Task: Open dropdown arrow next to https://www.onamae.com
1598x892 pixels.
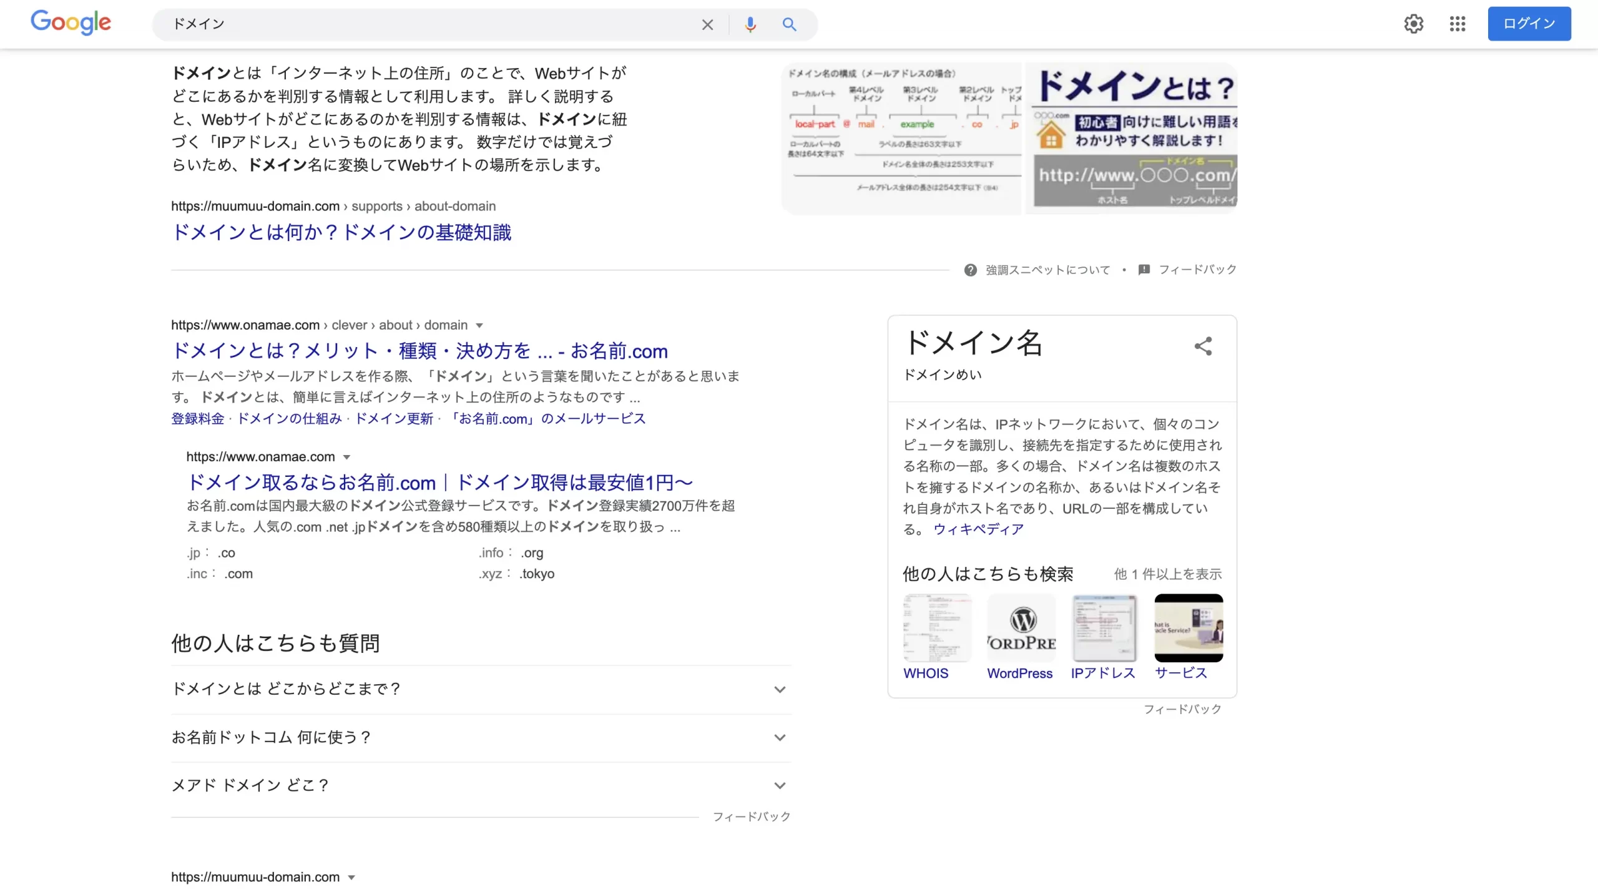Action: coord(347,457)
